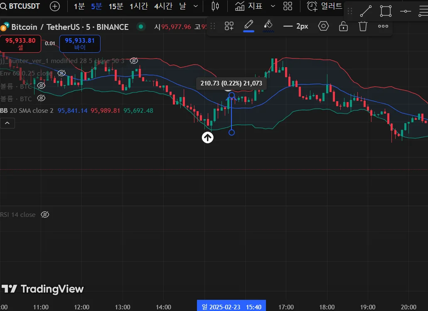Click the white up-arrow chart marker
This screenshot has height=311, width=428.
[x=207, y=138]
